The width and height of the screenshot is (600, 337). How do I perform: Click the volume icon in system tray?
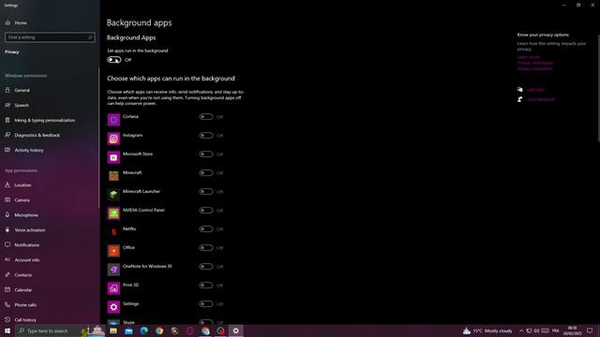tap(536, 330)
